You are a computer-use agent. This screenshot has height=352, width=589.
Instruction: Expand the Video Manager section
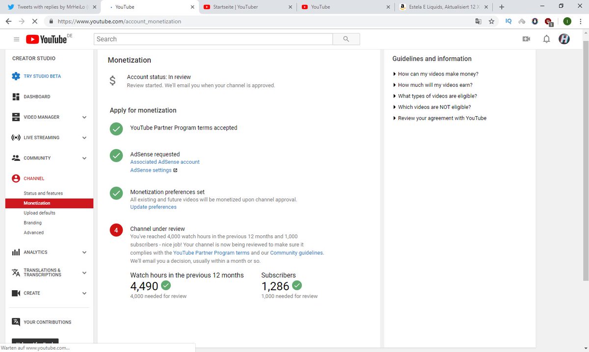pyautogui.click(x=84, y=117)
